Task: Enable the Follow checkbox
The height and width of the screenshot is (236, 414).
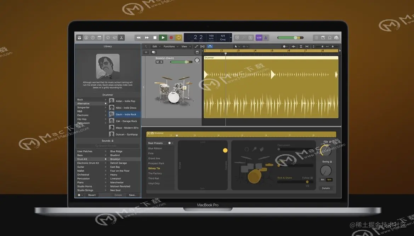Action: pos(312,178)
